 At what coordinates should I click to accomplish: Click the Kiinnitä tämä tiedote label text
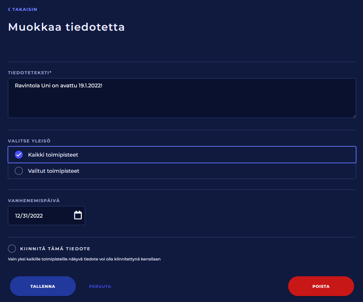coord(55,249)
